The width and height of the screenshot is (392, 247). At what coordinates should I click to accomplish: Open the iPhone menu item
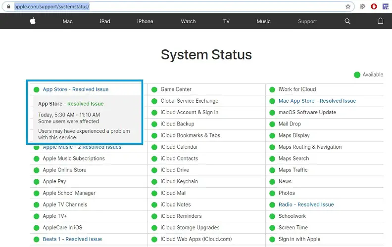point(145,21)
